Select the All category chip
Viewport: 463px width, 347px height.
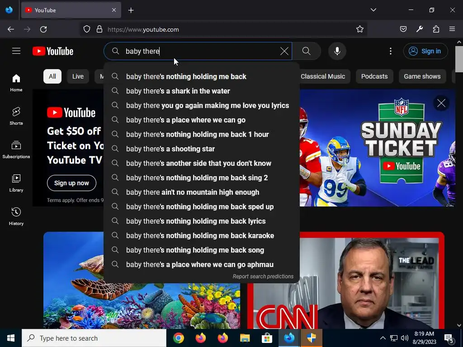[x=52, y=76]
